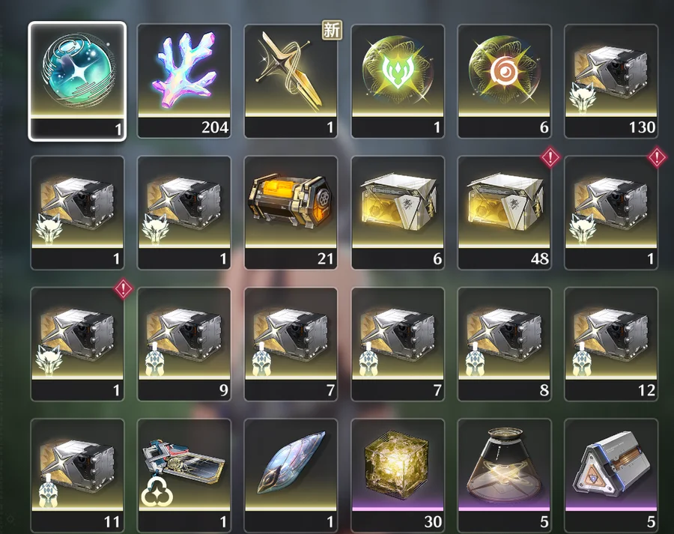674x534 pixels.
Task: Select the wolf supply crate with 130
Action: (x=611, y=81)
